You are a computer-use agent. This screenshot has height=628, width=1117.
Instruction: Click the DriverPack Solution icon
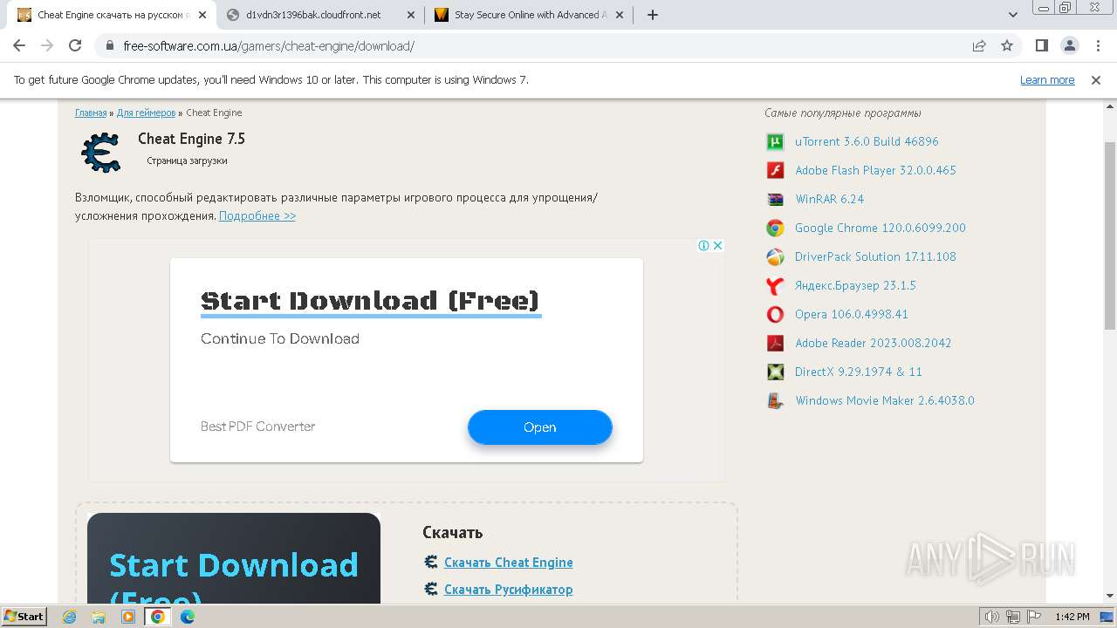tap(775, 256)
